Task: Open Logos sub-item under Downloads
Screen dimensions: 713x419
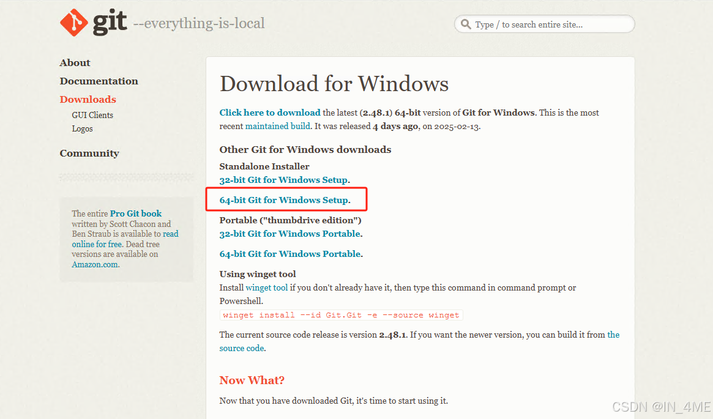Action: pos(82,128)
